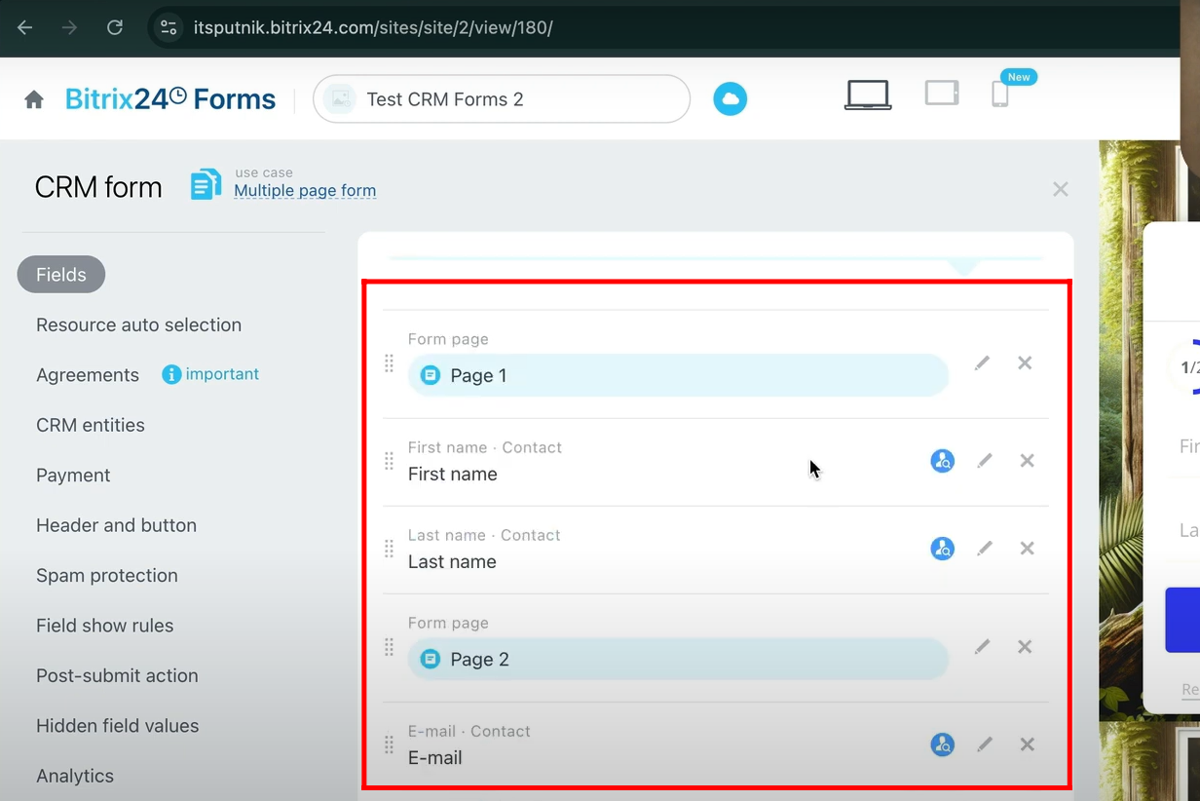Grab the drag handle of Page 1
The width and height of the screenshot is (1200, 801).
(389, 362)
